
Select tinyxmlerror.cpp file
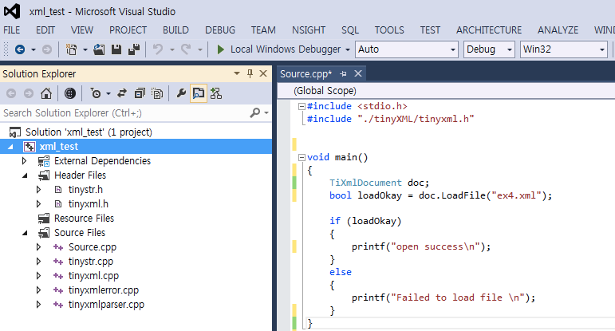click(x=104, y=290)
